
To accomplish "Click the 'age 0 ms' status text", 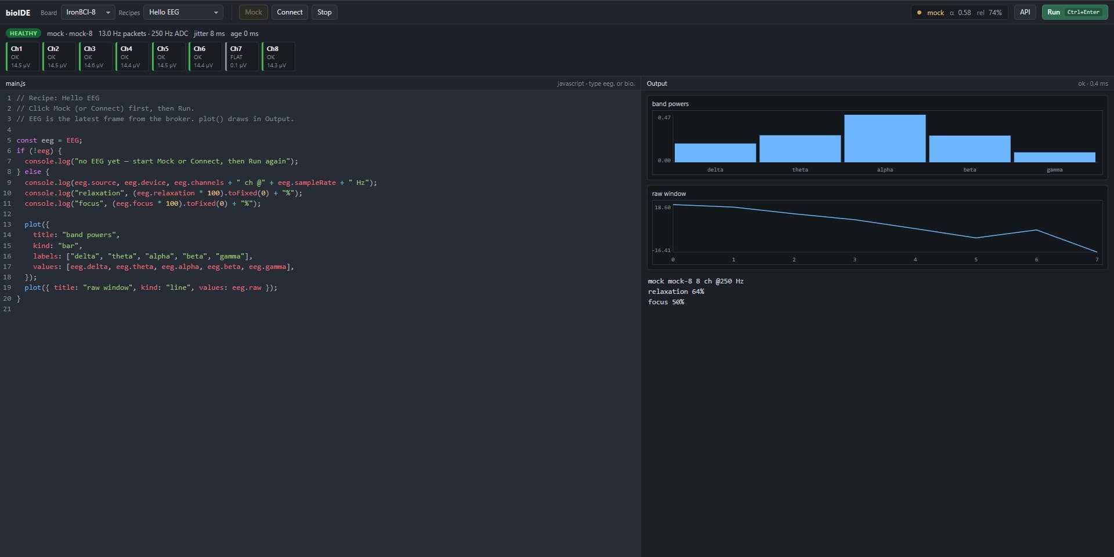I will click(244, 34).
